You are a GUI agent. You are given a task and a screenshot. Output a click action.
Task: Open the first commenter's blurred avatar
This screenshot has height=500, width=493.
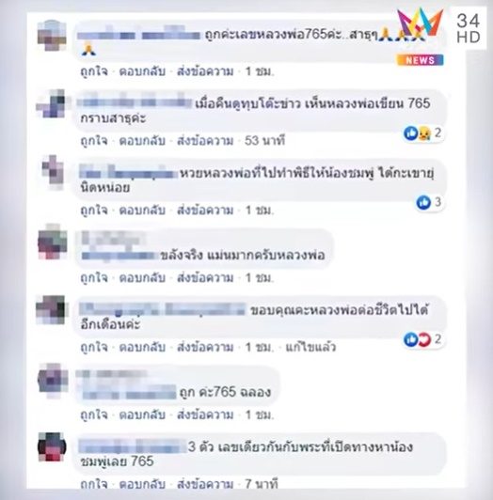tap(52, 35)
